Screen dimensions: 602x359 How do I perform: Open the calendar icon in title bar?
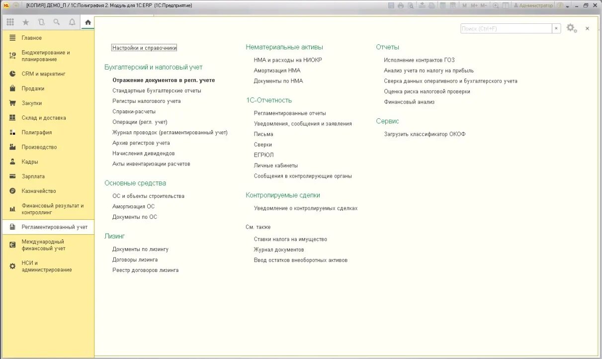(x=452, y=5)
